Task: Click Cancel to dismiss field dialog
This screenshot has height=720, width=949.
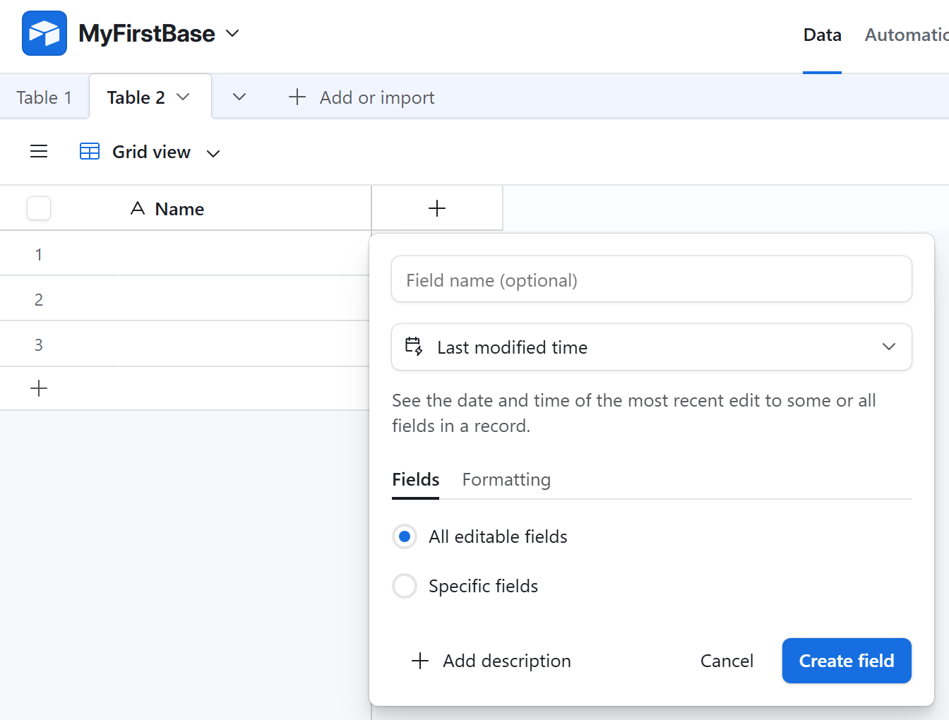Action: [x=727, y=661]
